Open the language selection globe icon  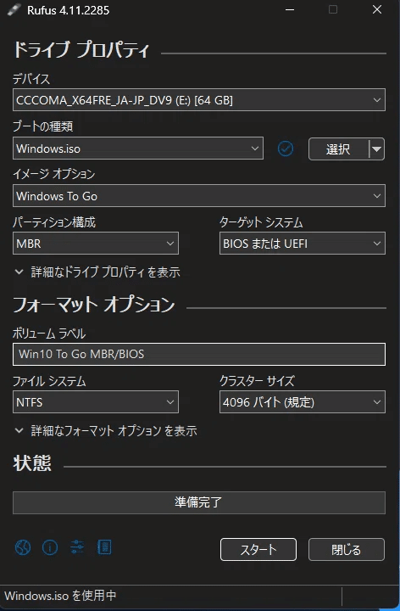click(x=23, y=547)
